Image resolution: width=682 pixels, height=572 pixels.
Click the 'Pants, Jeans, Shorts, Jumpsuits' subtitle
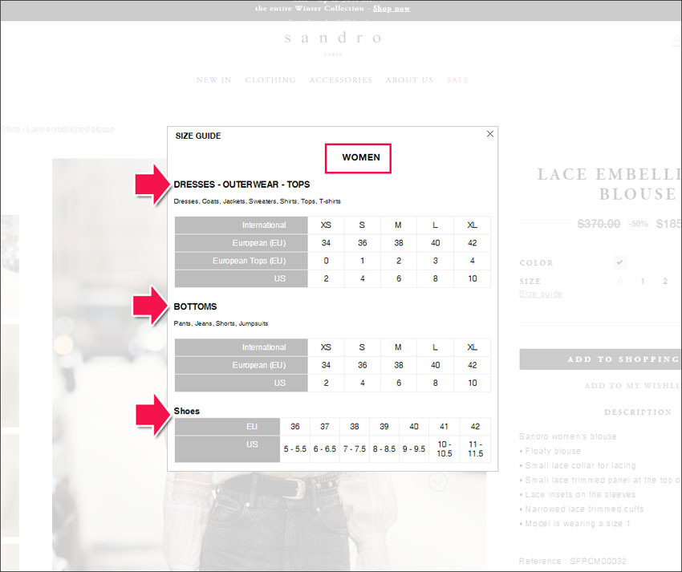tap(221, 323)
